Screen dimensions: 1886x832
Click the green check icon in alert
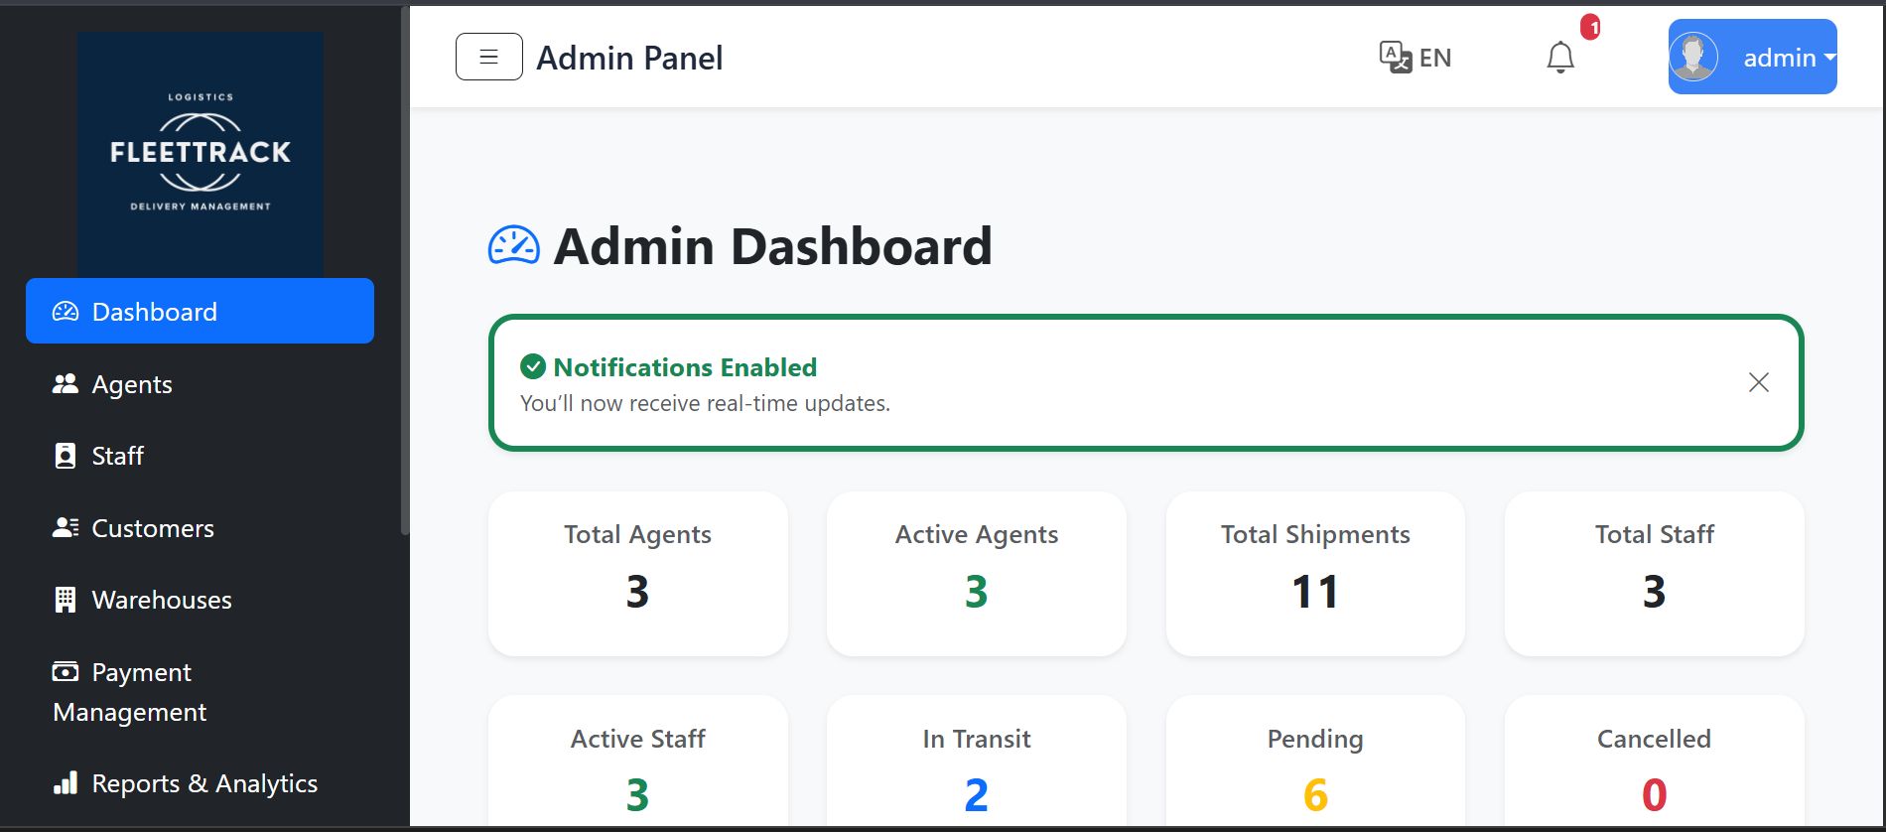click(533, 367)
